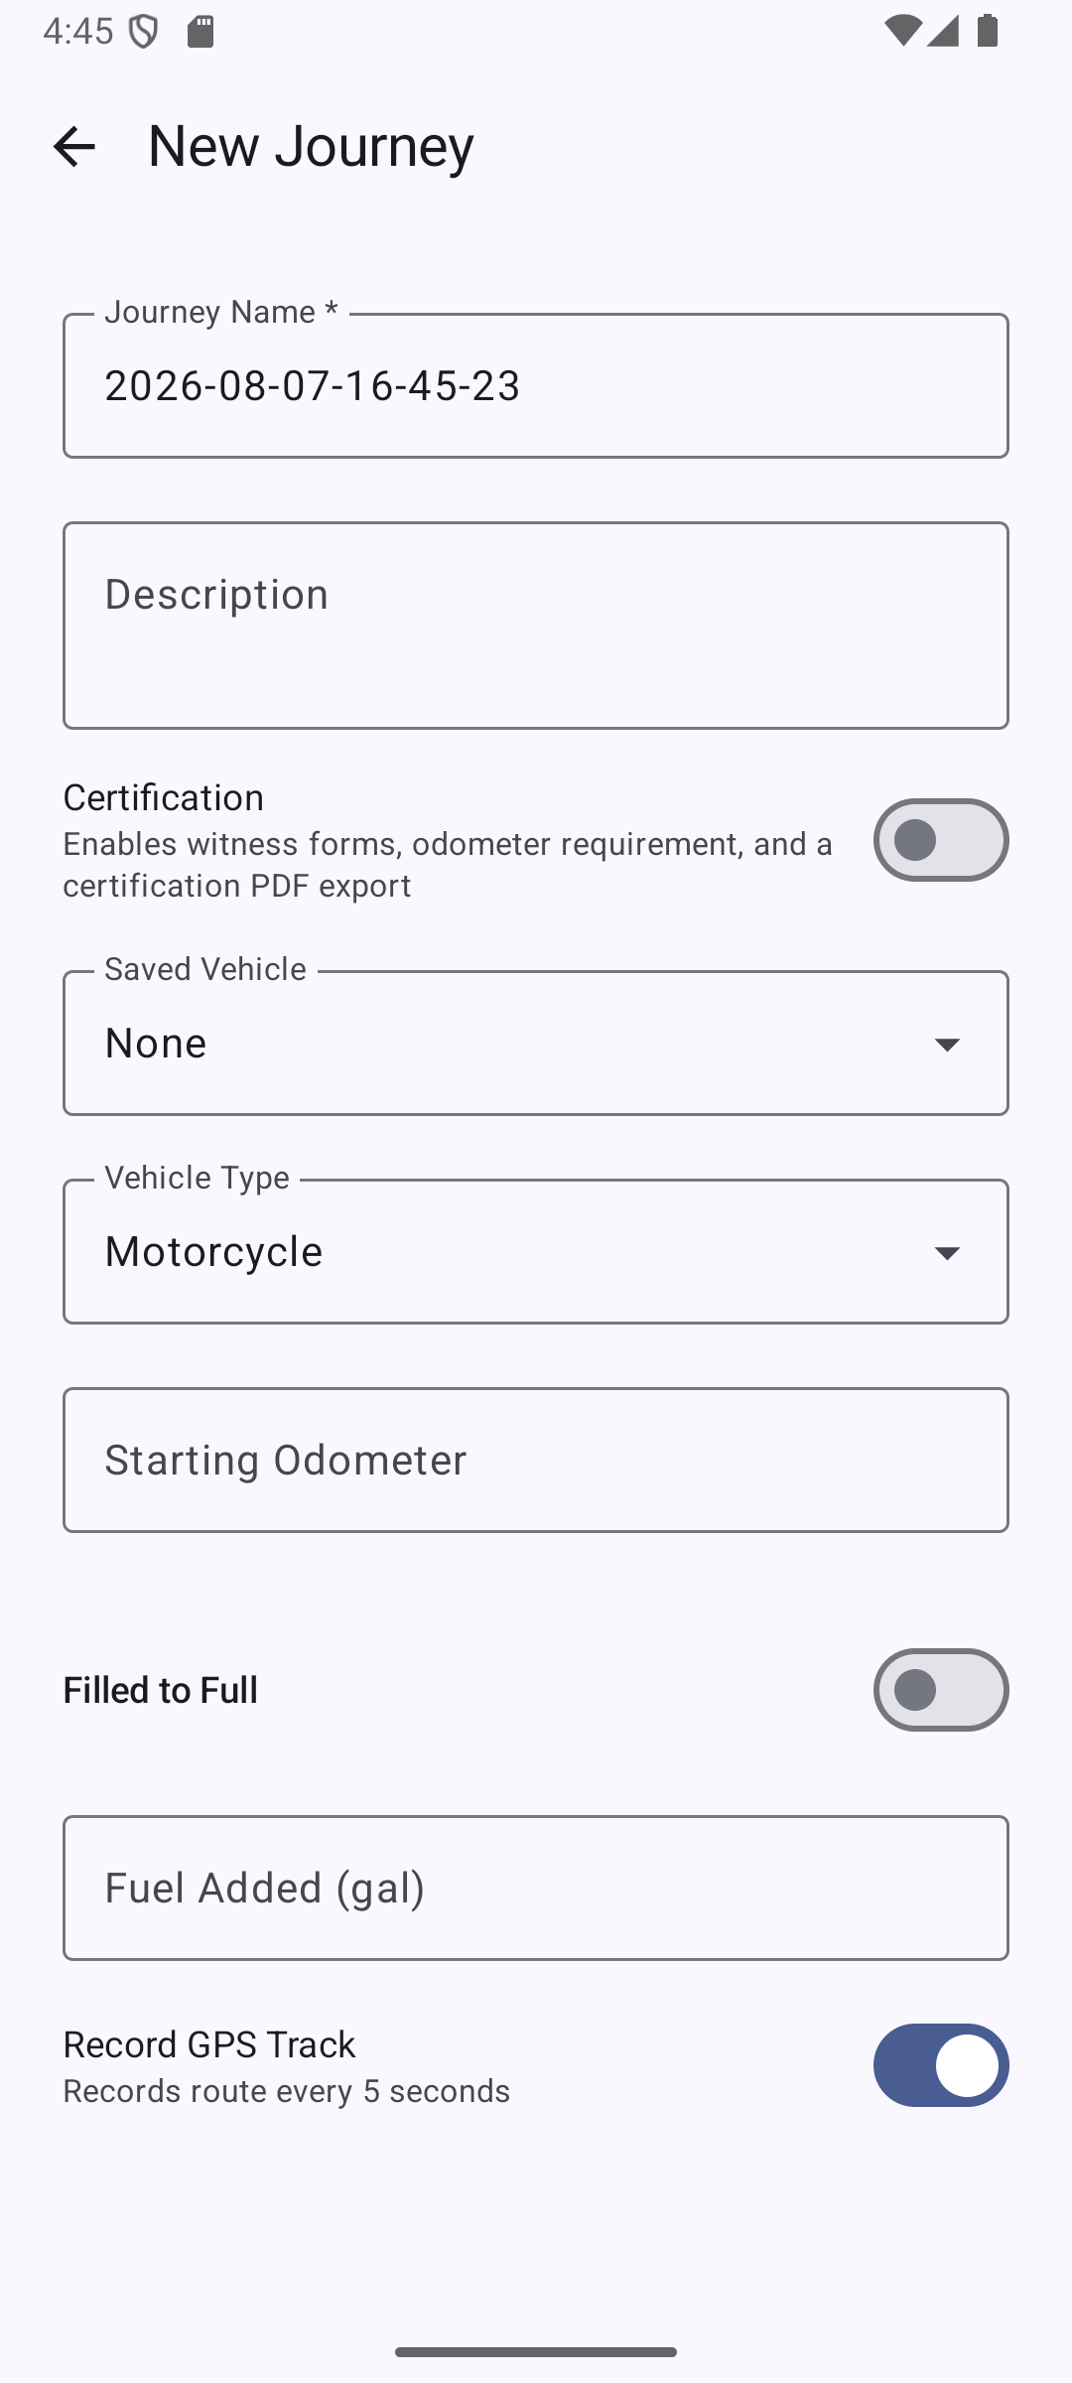Select the Starting Odometer field

536,1460
